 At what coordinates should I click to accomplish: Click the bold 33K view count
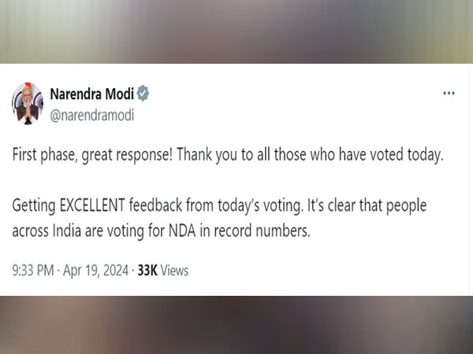point(147,270)
